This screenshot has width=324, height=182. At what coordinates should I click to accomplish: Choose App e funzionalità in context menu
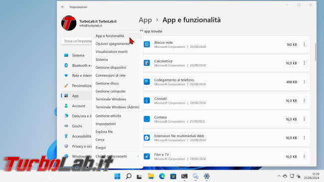117,36
